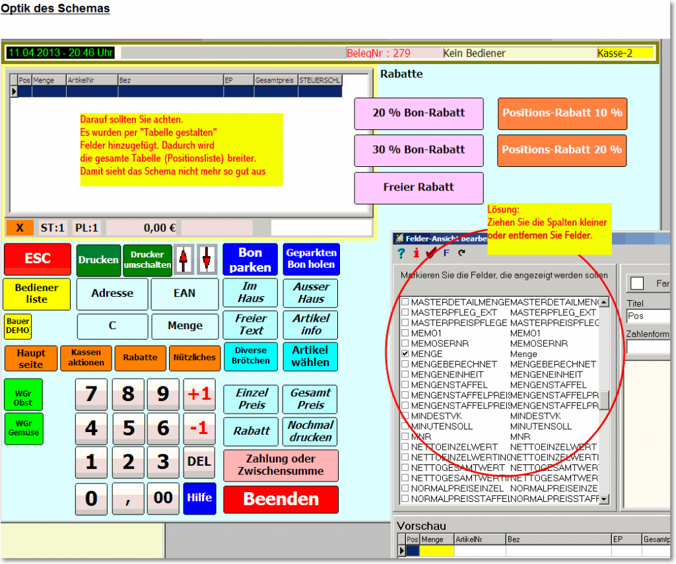Enable the MEMO1 field checkbox
This screenshot has width=676, height=564.
(405, 334)
